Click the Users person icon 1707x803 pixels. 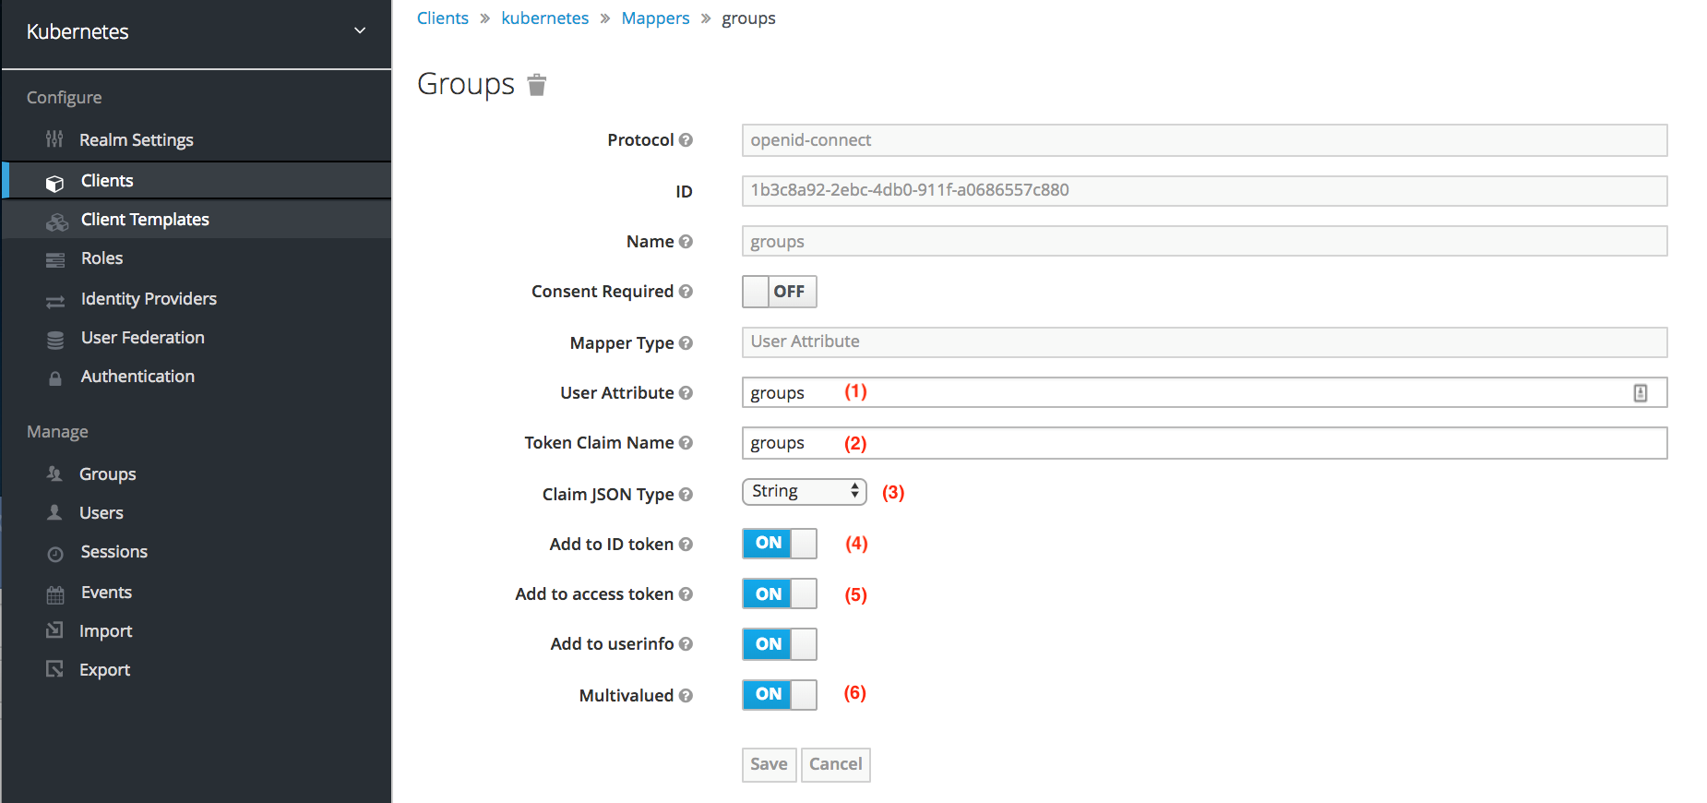point(54,512)
